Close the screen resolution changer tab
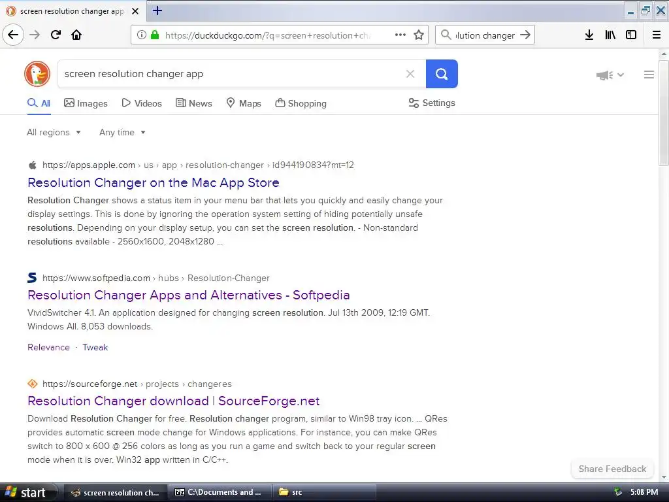 pos(135,11)
